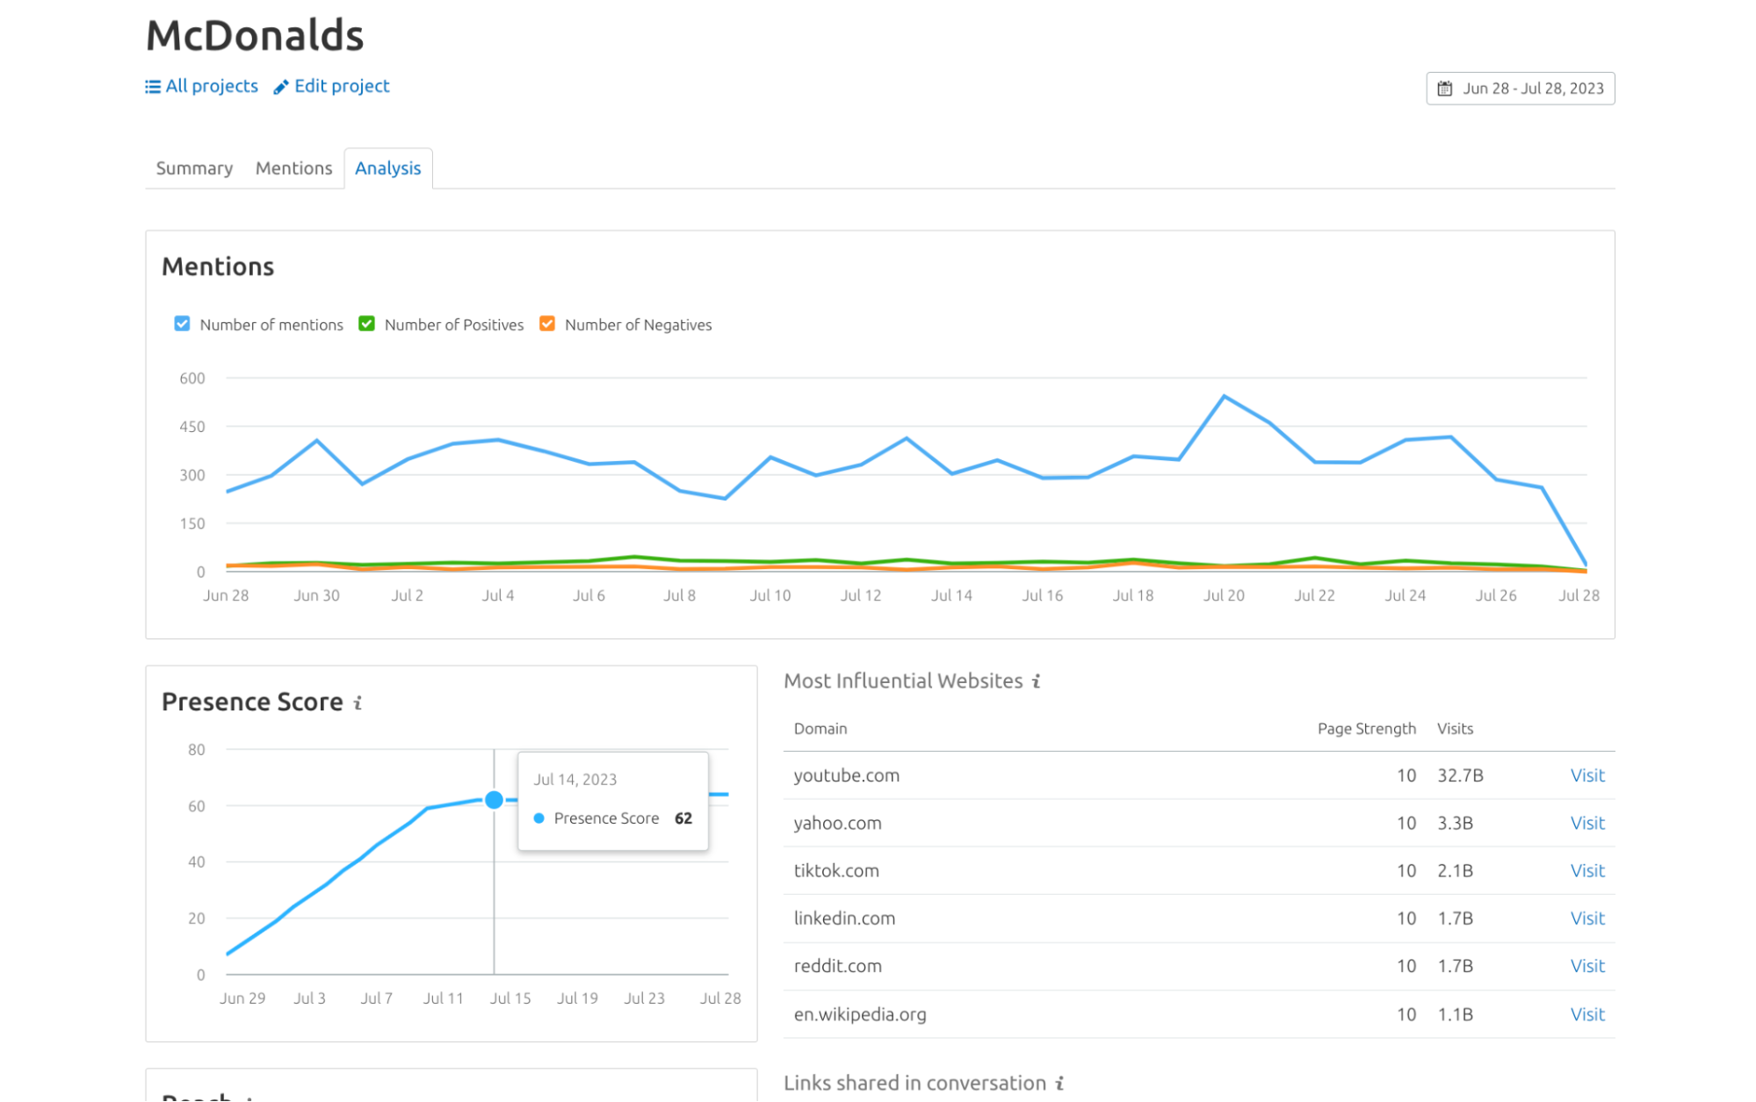Visit link for linkedin.com

click(x=1587, y=918)
